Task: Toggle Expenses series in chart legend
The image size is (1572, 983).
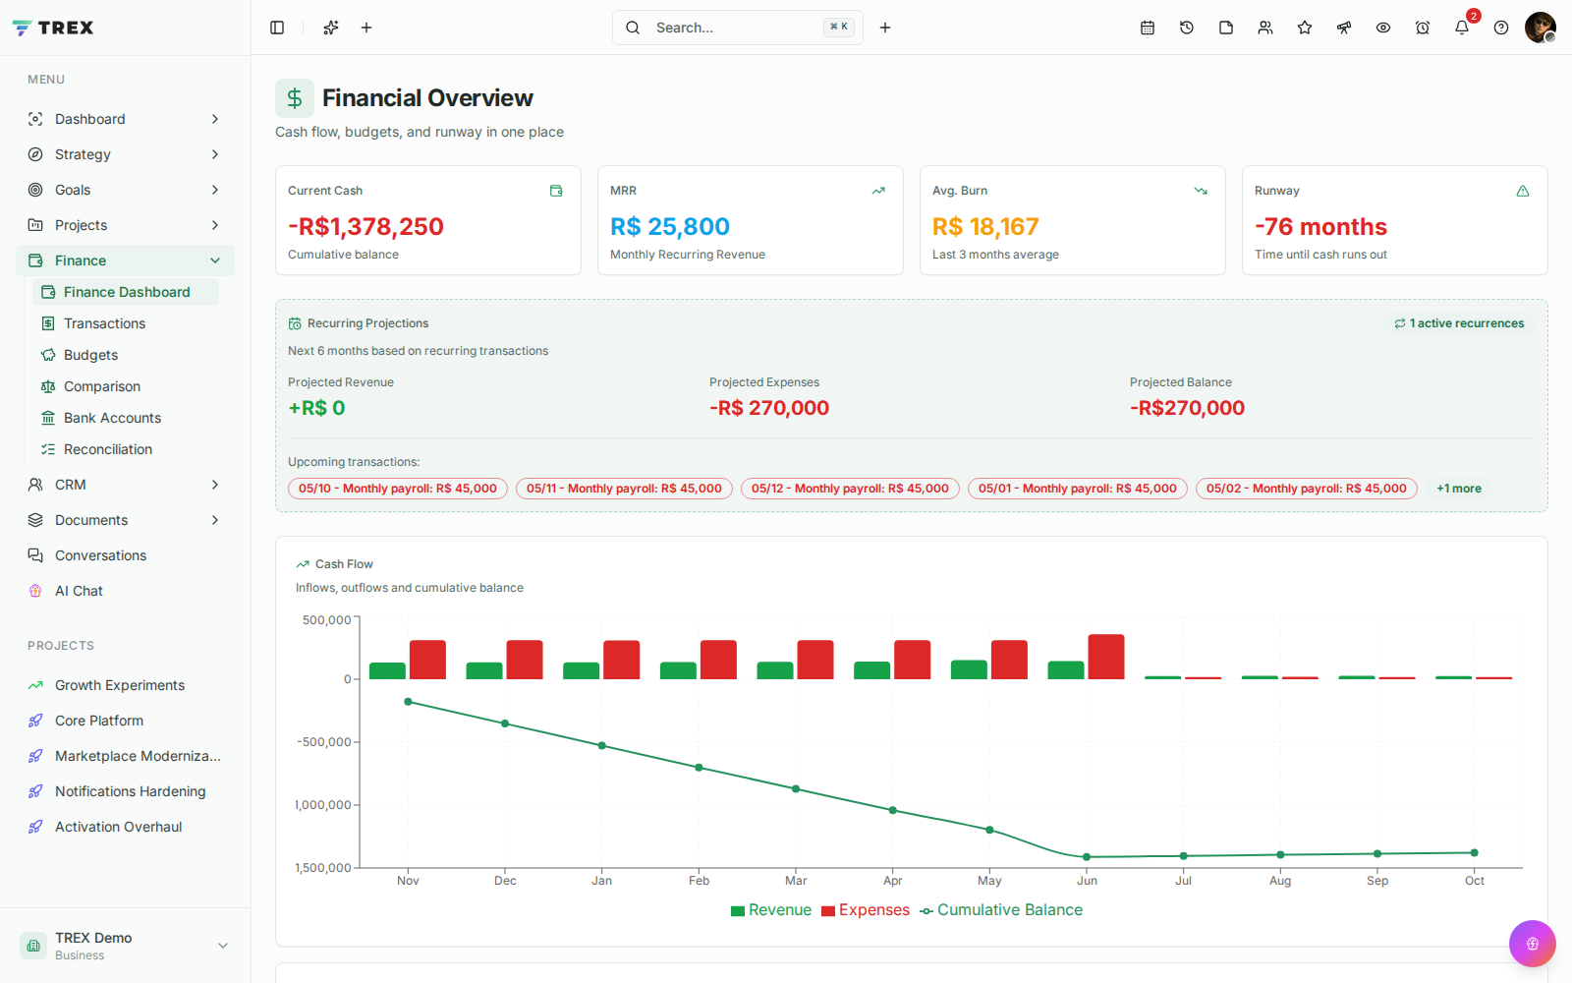Action: click(866, 910)
